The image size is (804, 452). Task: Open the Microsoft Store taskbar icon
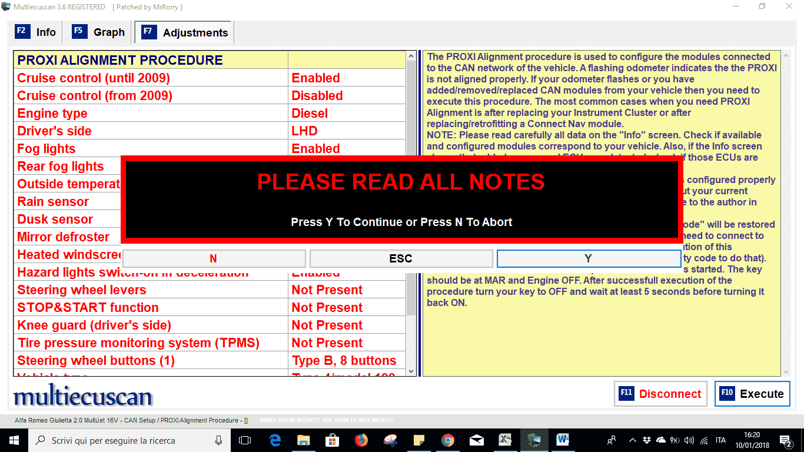coord(333,440)
